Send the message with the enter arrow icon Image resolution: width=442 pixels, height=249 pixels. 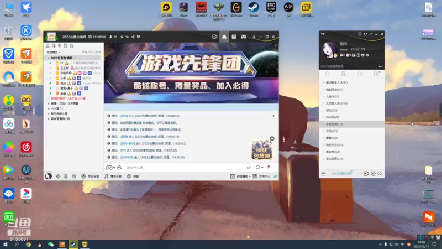pos(248,168)
